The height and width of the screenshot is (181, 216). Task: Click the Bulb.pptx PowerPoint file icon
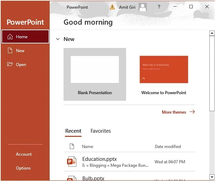pyautogui.click(x=72, y=178)
